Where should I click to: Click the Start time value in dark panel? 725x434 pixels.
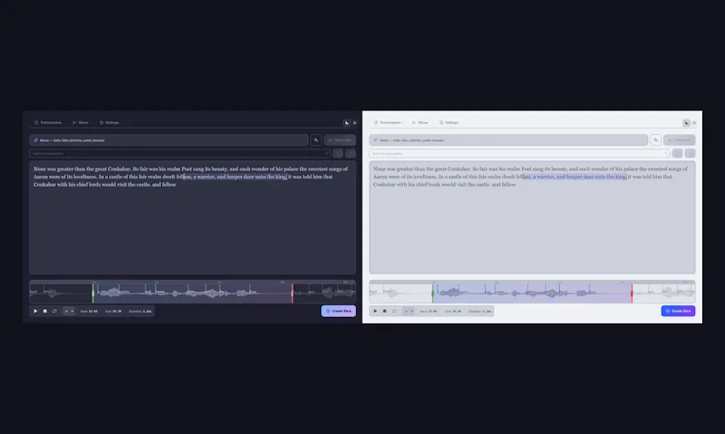point(93,311)
